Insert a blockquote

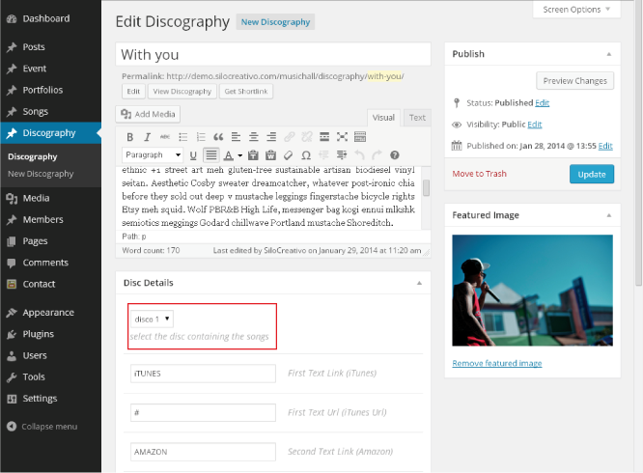[218, 137]
